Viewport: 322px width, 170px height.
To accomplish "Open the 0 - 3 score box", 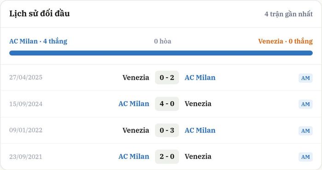I will 167,130.
